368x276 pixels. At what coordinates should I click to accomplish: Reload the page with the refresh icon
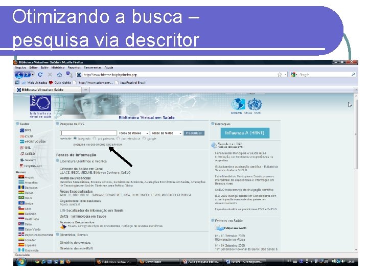[40, 75]
